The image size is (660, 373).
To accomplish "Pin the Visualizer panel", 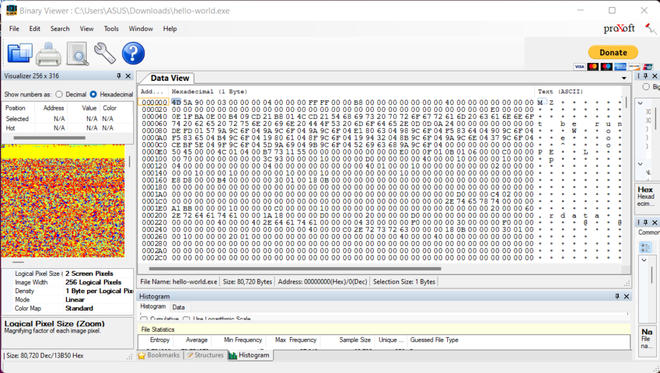I will coord(119,76).
